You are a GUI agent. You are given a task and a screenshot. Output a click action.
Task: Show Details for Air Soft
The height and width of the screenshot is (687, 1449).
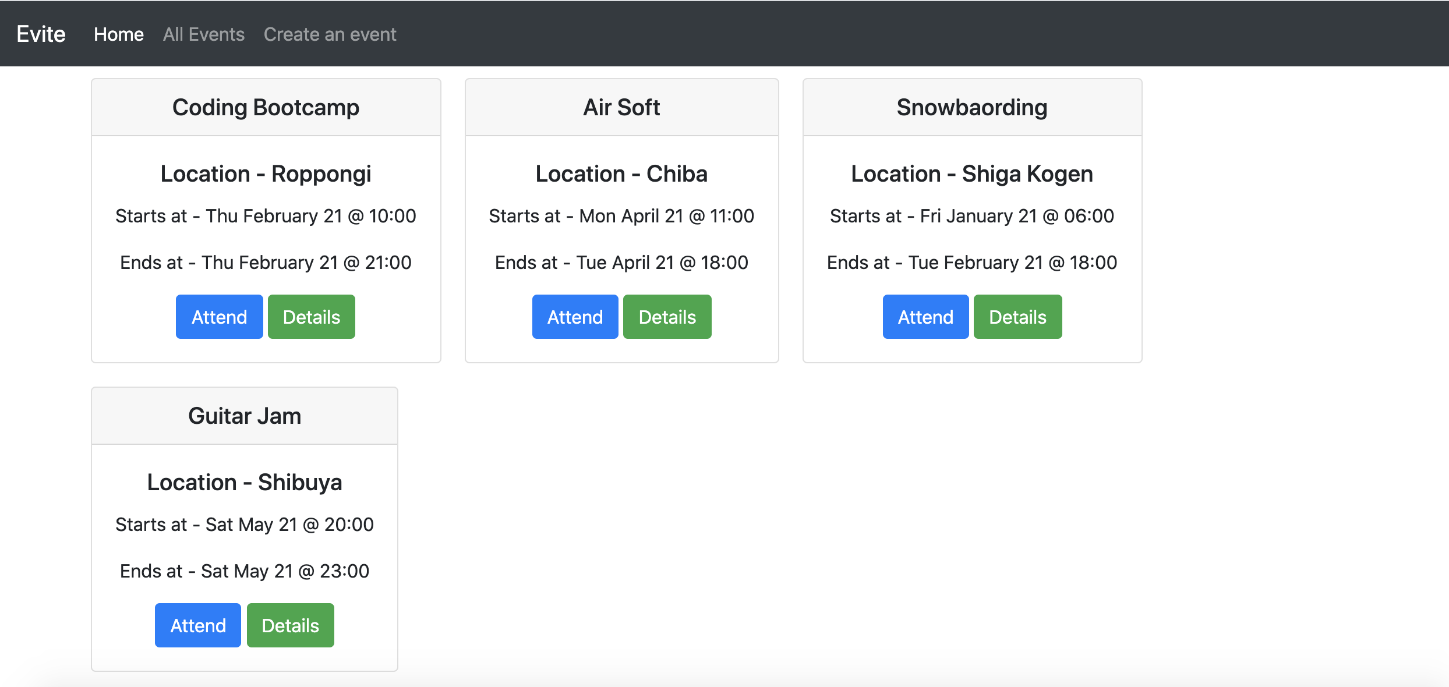(x=667, y=317)
